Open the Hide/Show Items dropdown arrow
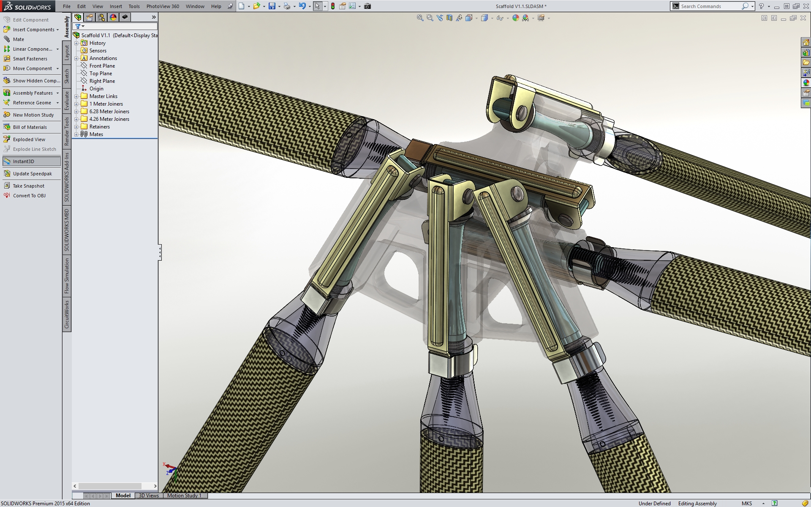 tap(507, 19)
